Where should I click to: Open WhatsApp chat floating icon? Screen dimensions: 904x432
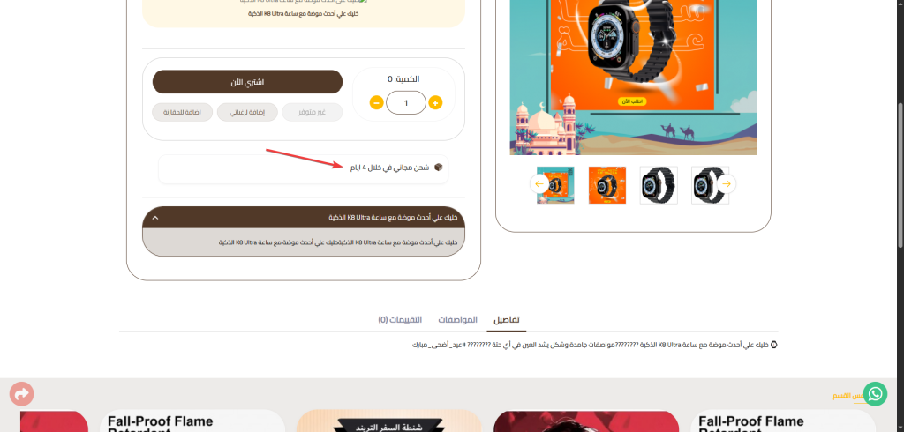click(x=876, y=394)
